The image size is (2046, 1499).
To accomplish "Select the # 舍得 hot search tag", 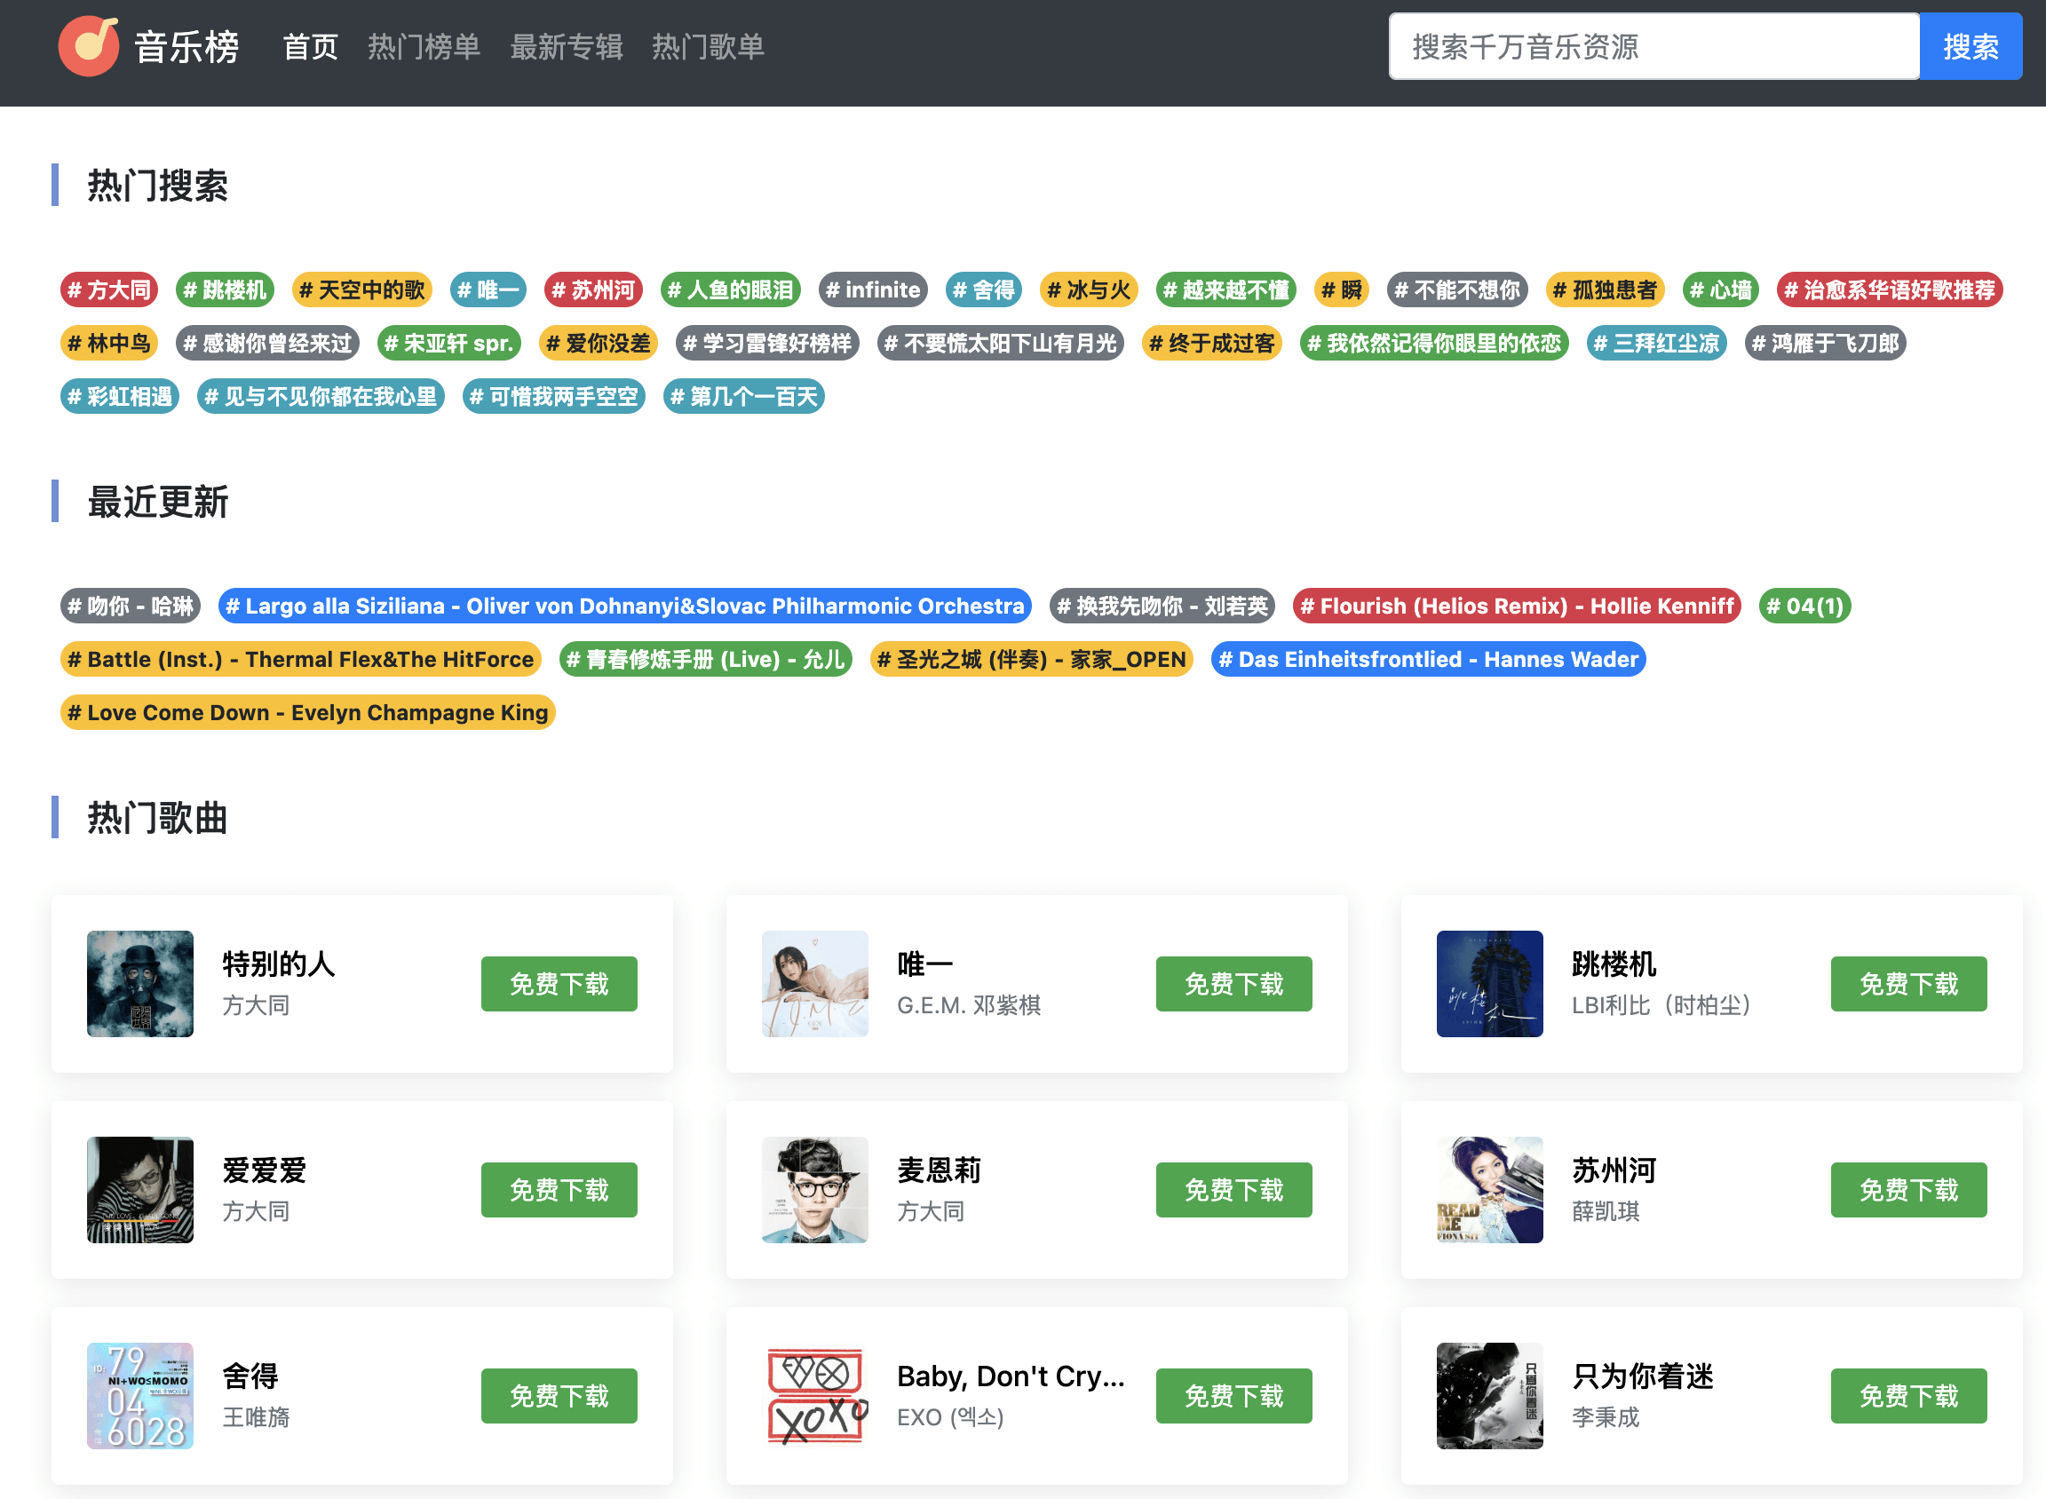I will click(x=984, y=289).
